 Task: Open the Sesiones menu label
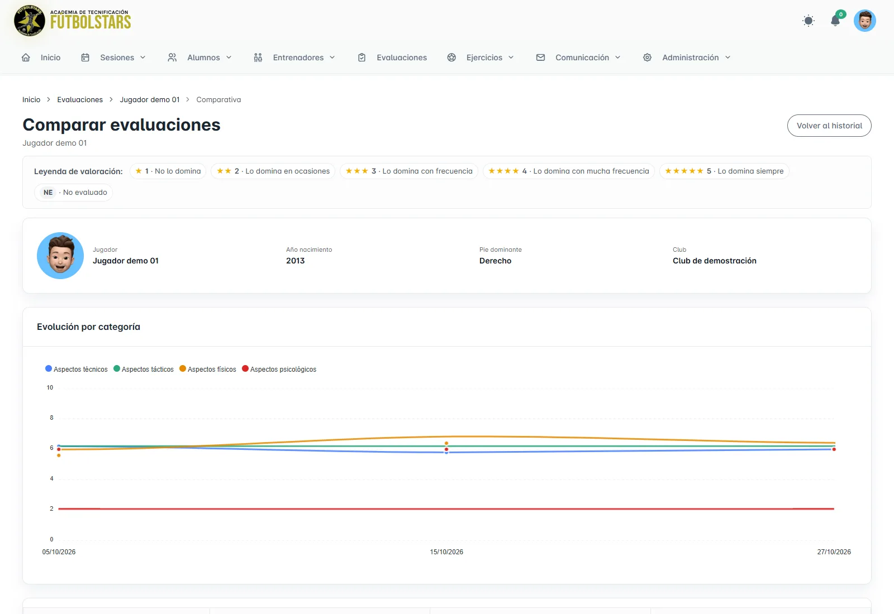[x=117, y=57]
